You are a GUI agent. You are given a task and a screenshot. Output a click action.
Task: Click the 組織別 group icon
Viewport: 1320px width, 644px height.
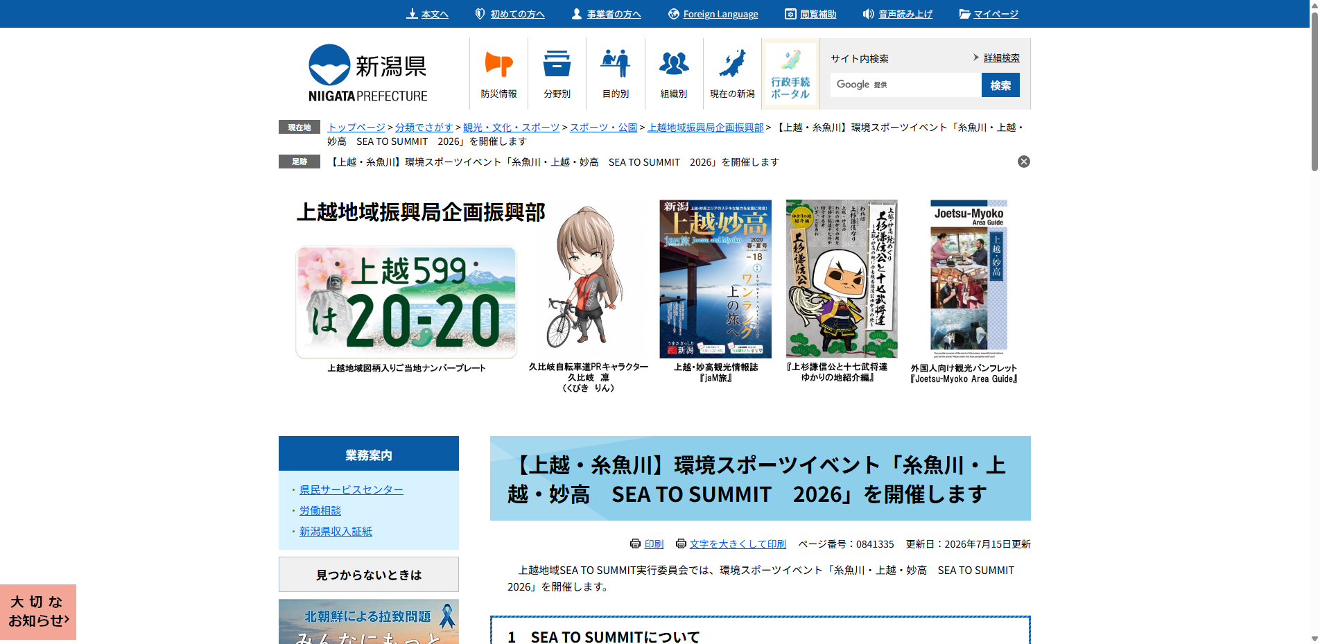(674, 74)
